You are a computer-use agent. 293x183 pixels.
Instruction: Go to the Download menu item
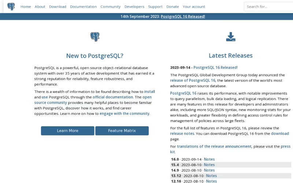(58, 7)
